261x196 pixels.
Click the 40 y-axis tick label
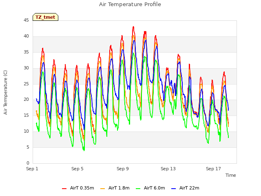pyautogui.click(x=26, y=36)
